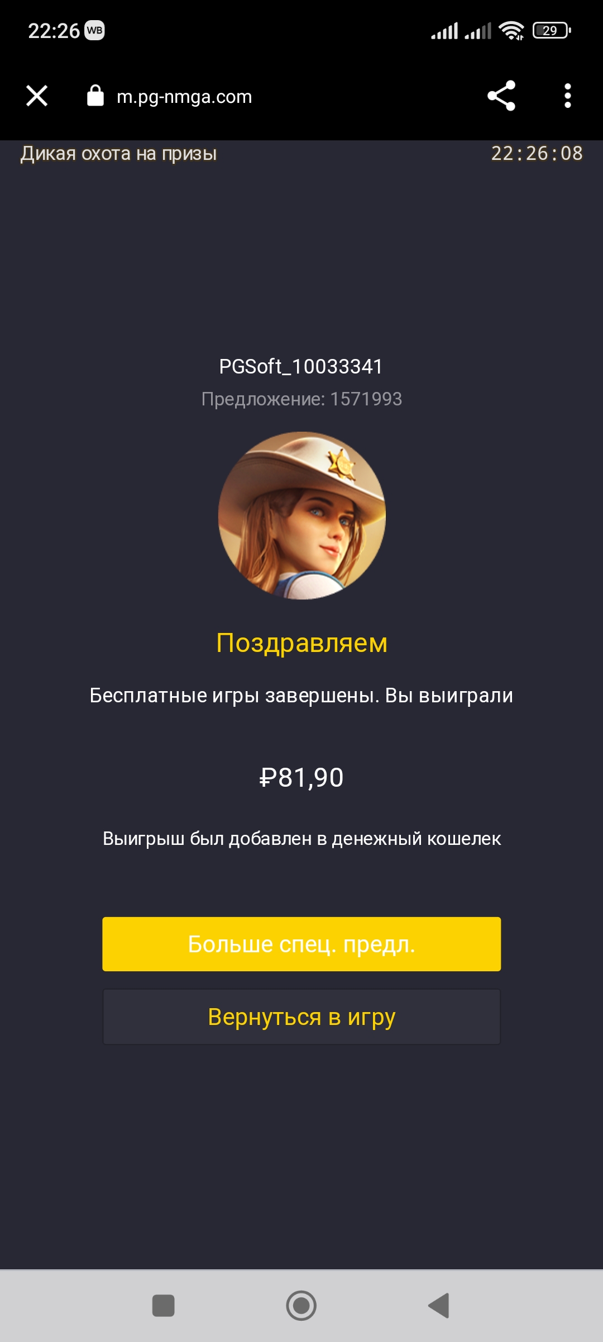Tap the Wi-Fi status icon
Viewport: 603px width, 1342px height.
coord(511,30)
